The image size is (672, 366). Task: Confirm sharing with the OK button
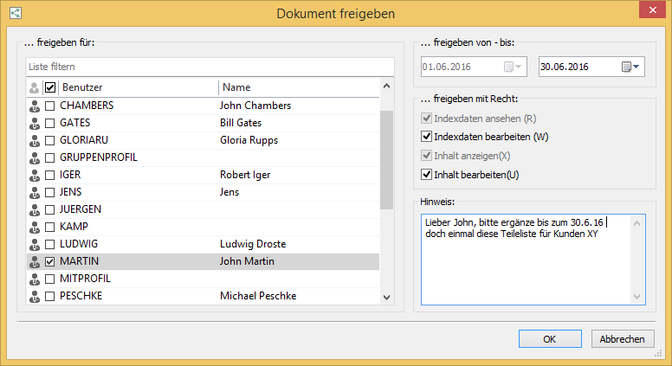pyautogui.click(x=549, y=339)
